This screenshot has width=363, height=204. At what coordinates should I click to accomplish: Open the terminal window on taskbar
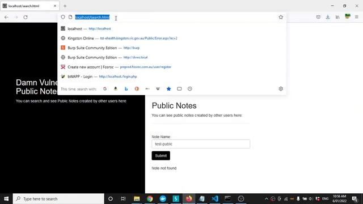228,199
